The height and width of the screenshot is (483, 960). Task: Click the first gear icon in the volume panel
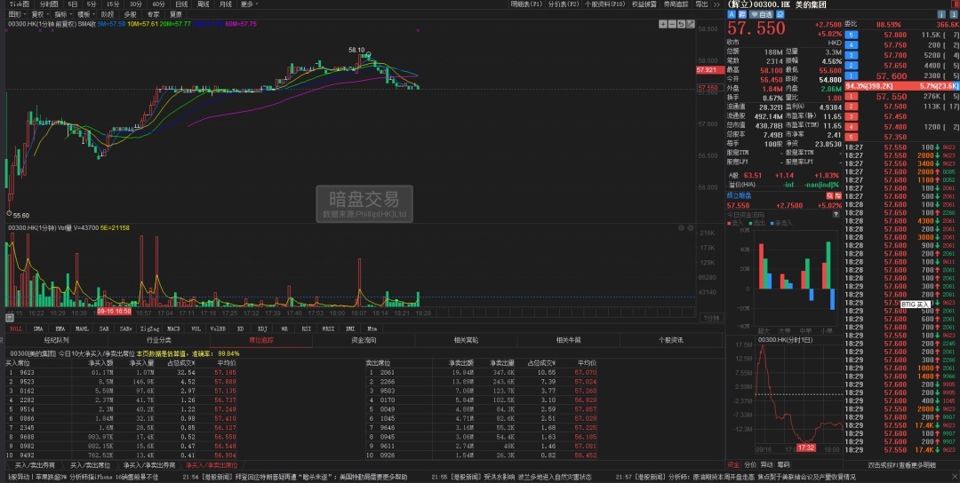(681, 227)
